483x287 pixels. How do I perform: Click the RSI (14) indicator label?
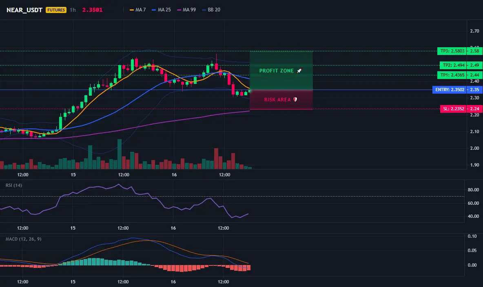click(x=14, y=185)
